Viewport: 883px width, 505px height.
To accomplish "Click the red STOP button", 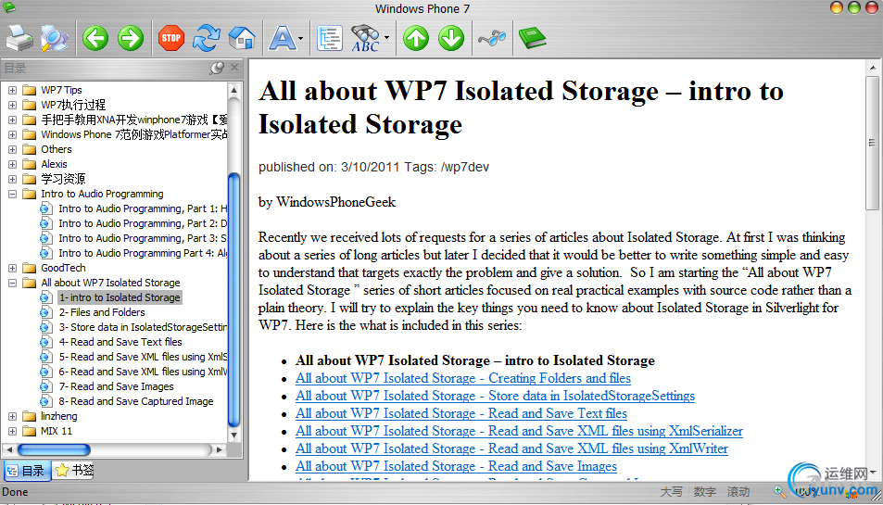I will [x=171, y=38].
